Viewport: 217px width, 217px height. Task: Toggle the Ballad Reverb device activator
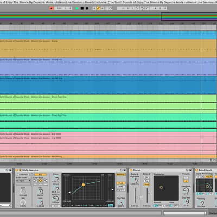pos(197,170)
